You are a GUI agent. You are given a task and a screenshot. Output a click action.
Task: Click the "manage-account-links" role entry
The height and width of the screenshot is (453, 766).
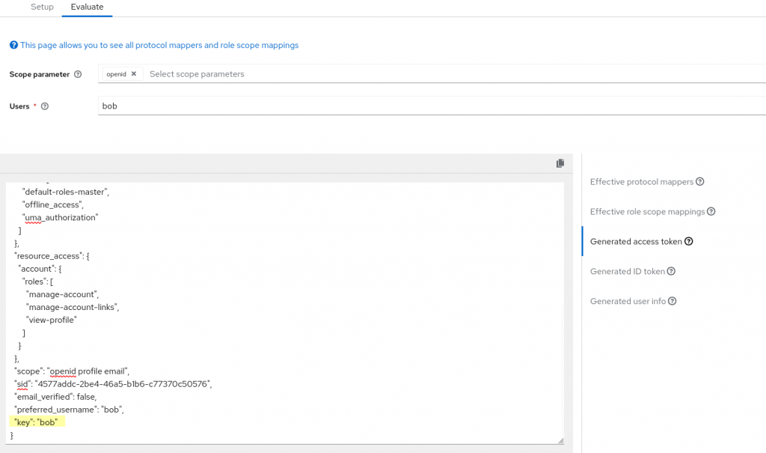pyautogui.click(x=73, y=307)
